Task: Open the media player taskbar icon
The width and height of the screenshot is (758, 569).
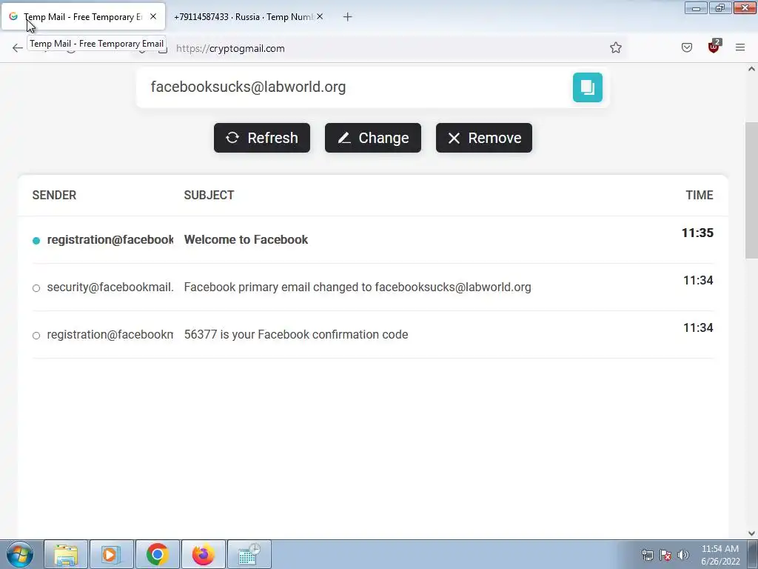Action: 111,554
